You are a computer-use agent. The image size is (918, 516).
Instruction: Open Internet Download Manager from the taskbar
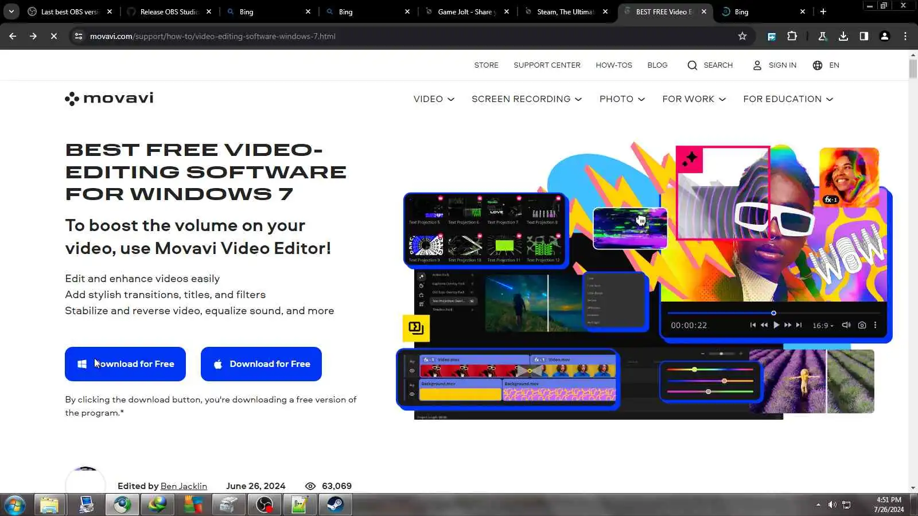click(x=157, y=505)
